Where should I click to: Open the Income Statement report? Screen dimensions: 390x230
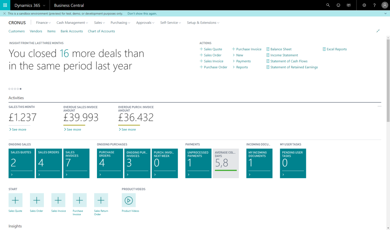pyautogui.click(x=282, y=55)
